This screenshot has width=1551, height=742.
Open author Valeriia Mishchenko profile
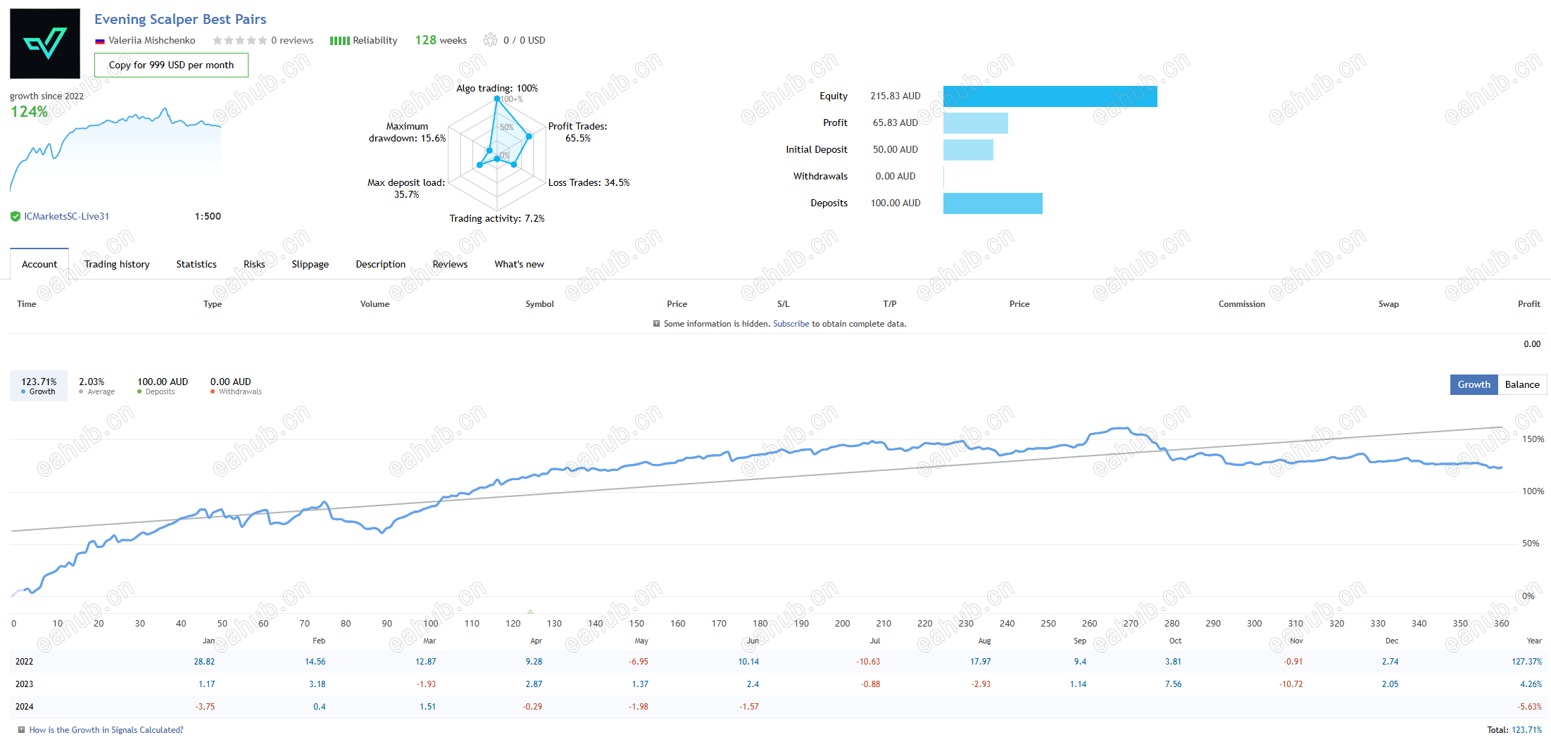151,40
